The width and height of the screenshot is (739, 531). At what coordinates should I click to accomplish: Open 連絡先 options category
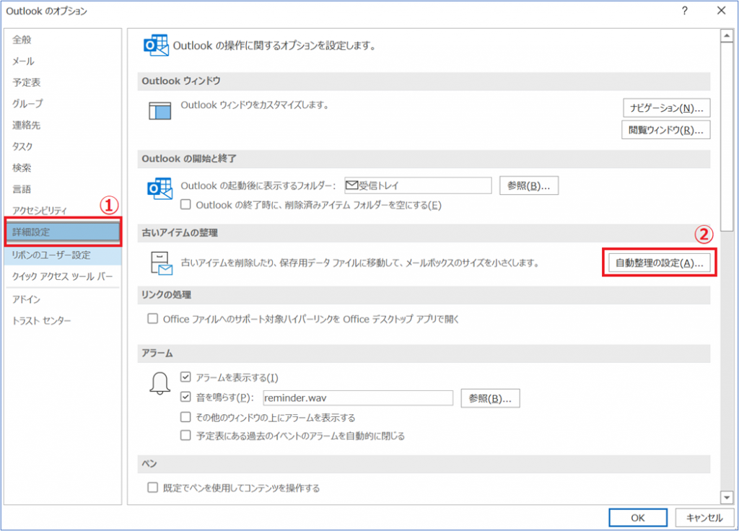pyautogui.click(x=62, y=125)
